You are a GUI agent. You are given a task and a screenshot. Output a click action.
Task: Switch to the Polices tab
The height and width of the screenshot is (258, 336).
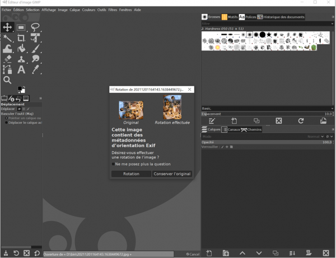(248, 17)
